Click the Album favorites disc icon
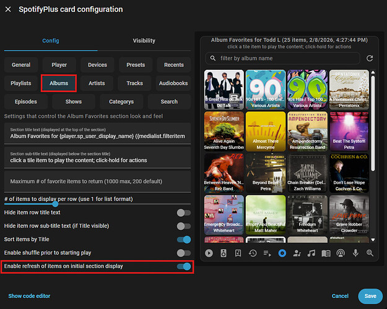 point(282,253)
